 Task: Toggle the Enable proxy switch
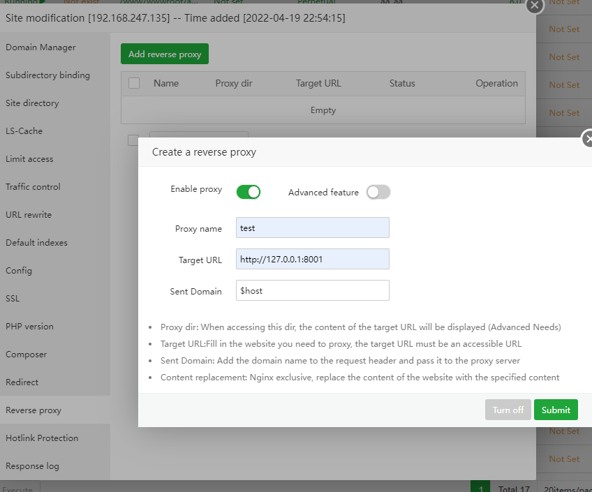pos(249,192)
